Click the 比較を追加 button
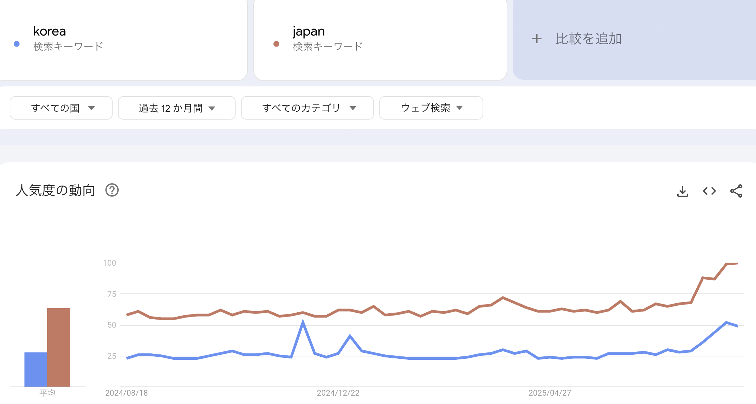The height and width of the screenshot is (404, 756). coord(588,39)
